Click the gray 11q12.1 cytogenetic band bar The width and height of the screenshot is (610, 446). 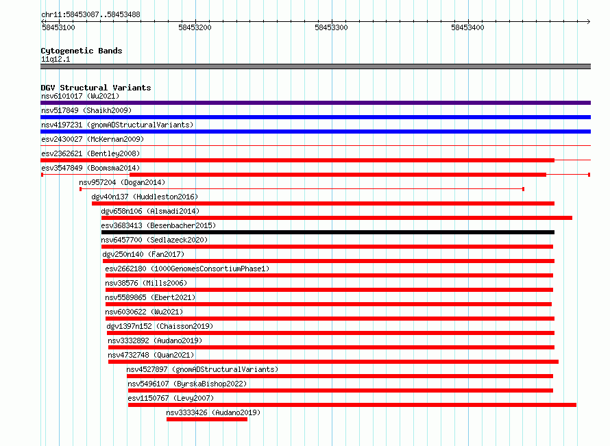click(x=315, y=66)
